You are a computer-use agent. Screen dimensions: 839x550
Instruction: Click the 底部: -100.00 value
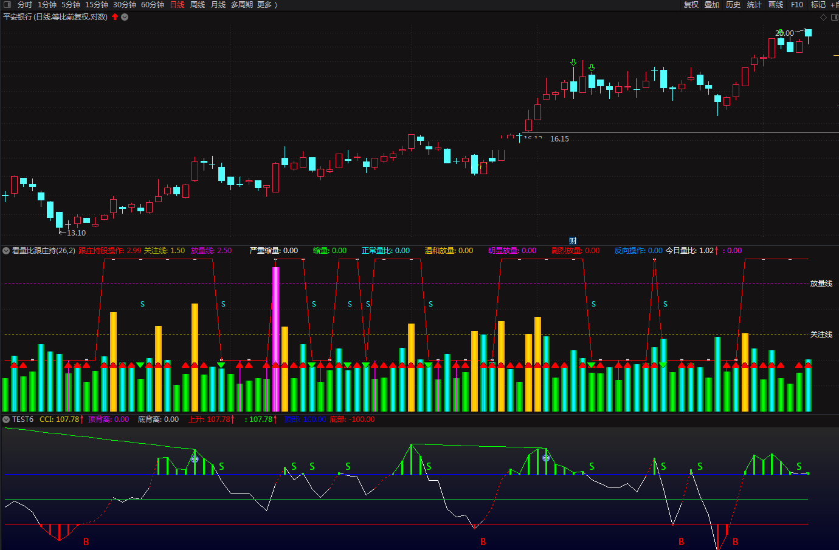pyautogui.click(x=352, y=419)
